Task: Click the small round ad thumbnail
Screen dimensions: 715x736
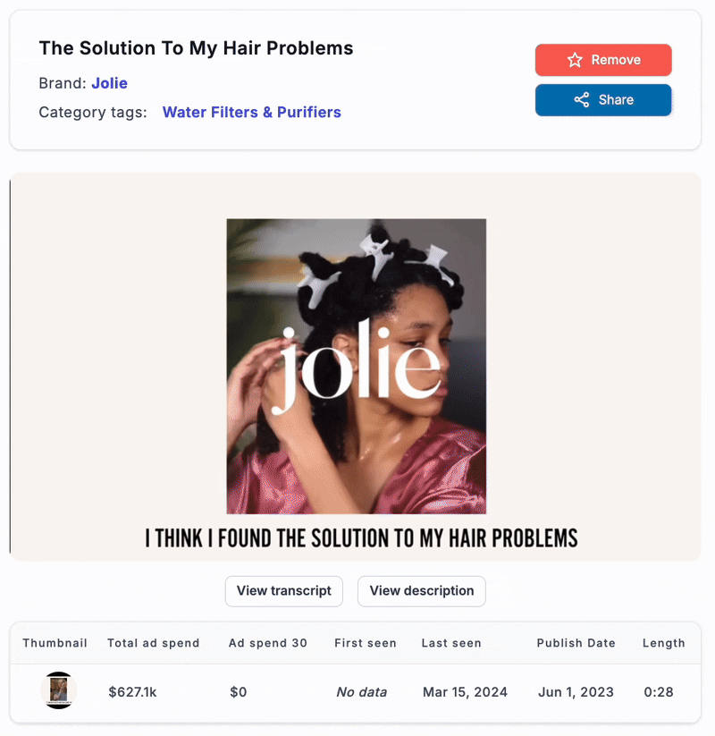Action: (59, 690)
